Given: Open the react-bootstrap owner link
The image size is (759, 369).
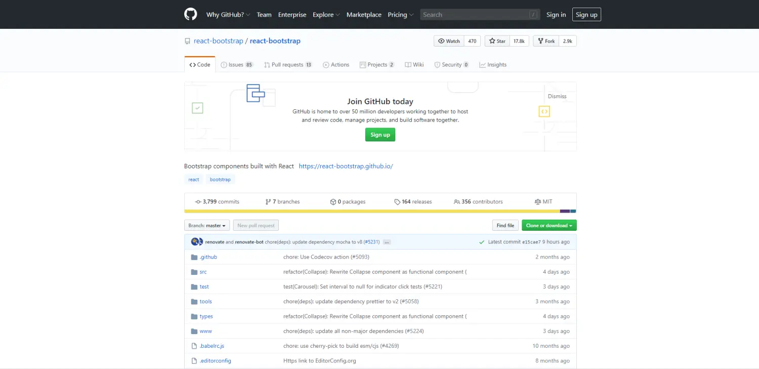Looking at the screenshot, I should pyautogui.click(x=219, y=41).
